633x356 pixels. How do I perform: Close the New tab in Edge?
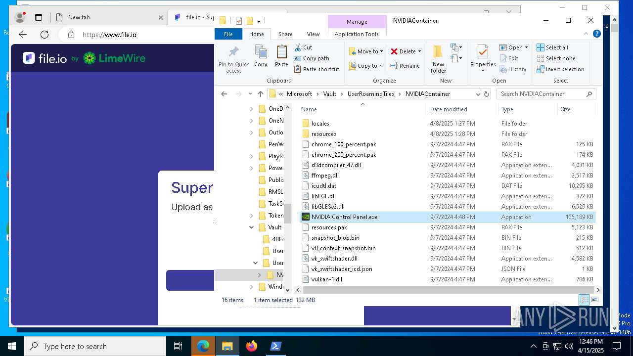161,17
